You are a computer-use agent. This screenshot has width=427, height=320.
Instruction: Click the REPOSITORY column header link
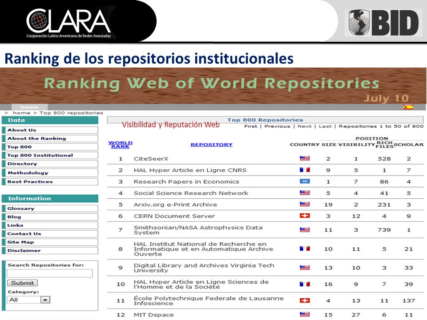click(x=212, y=144)
